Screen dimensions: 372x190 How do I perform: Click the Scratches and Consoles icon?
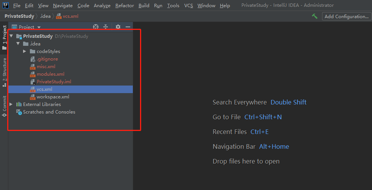click(19, 112)
